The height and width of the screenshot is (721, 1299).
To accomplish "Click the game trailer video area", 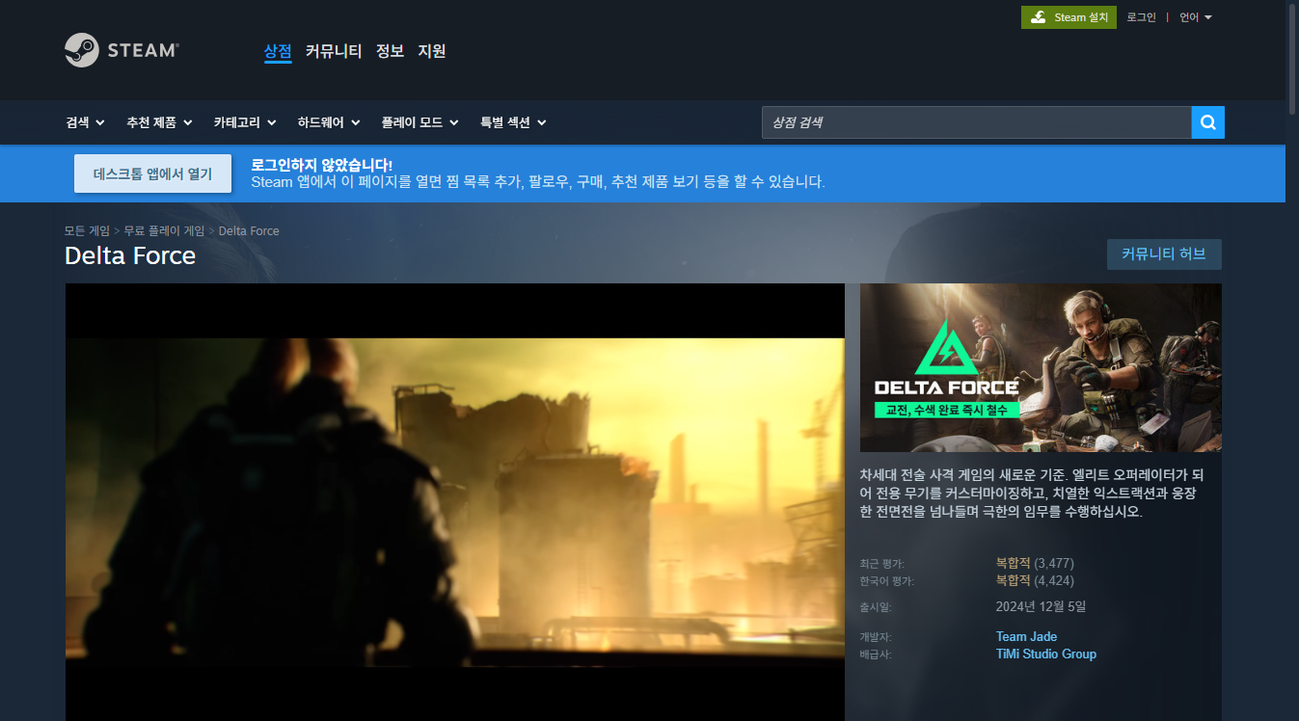I will click(454, 502).
